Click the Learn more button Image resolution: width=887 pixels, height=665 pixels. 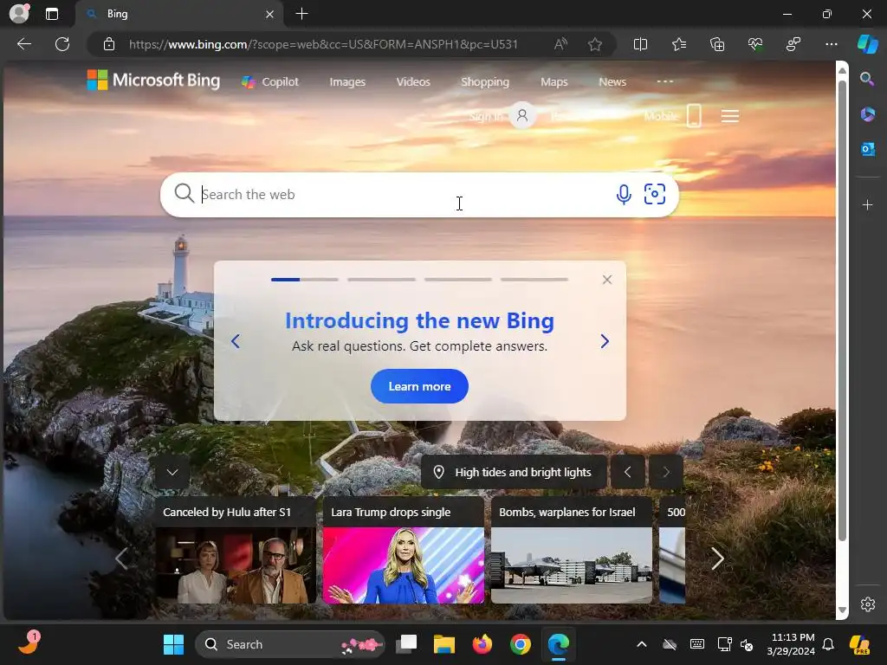point(419,386)
